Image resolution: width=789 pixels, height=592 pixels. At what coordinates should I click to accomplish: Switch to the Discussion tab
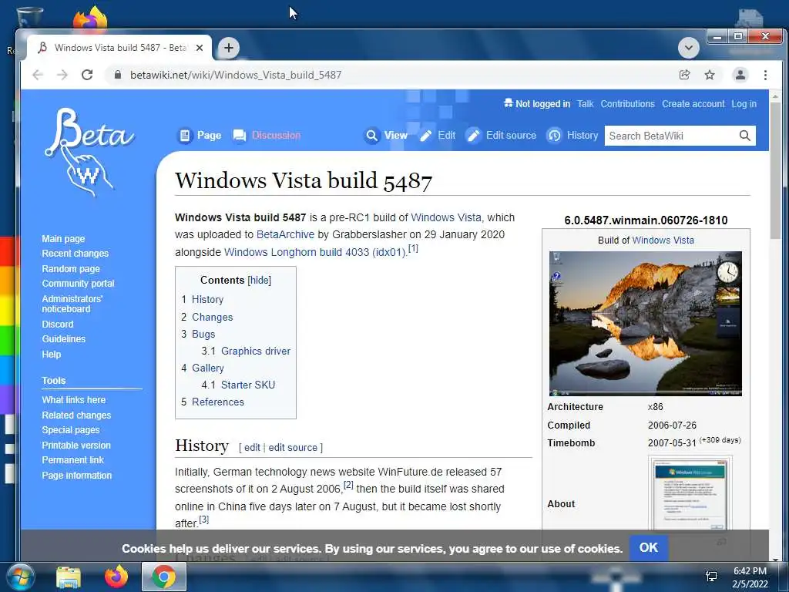(x=267, y=136)
